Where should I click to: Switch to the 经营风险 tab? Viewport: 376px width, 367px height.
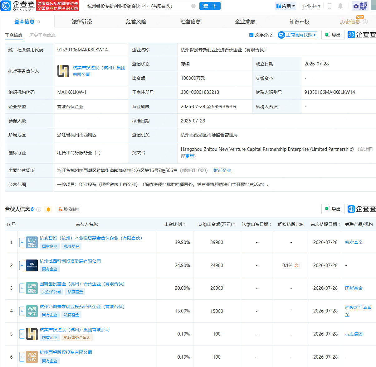coord(136,22)
